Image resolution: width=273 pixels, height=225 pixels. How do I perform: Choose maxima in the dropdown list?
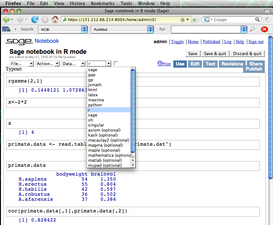[x=96, y=100]
